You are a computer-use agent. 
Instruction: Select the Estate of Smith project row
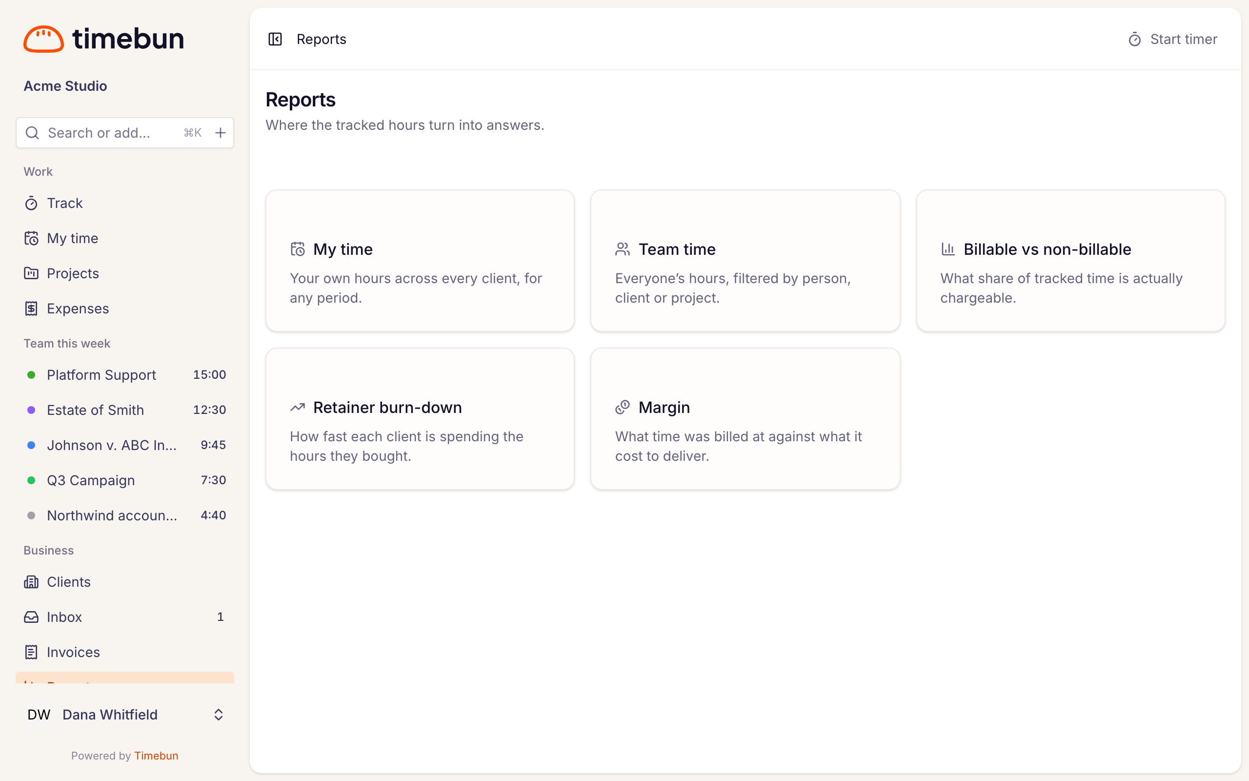coord(125,410)
